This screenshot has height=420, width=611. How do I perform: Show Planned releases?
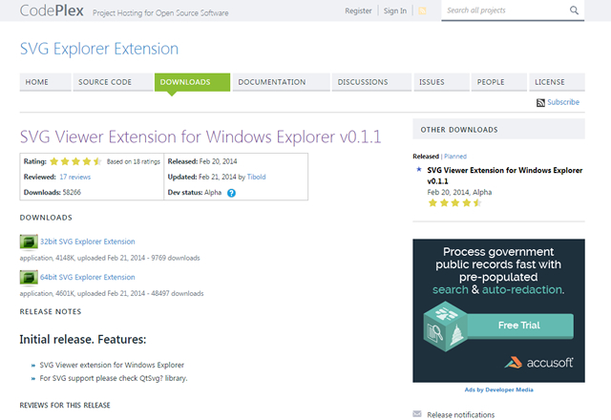click(x=455, y=157)
